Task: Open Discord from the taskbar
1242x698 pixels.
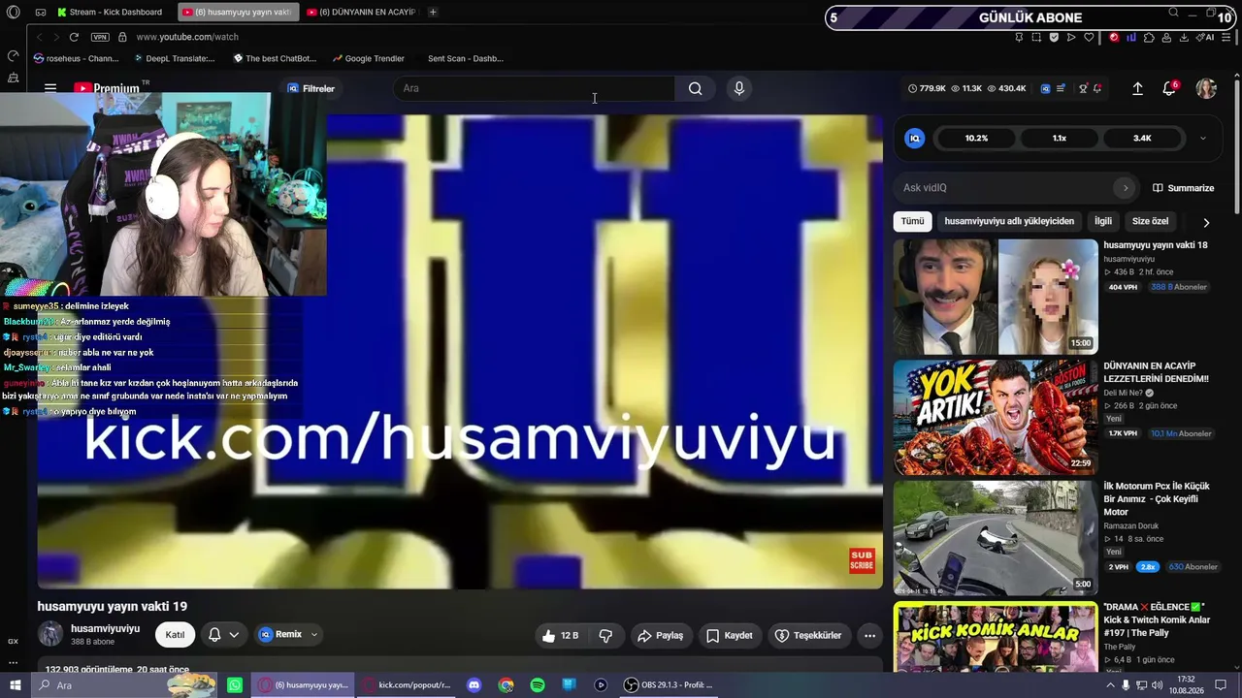Action: 474,685
